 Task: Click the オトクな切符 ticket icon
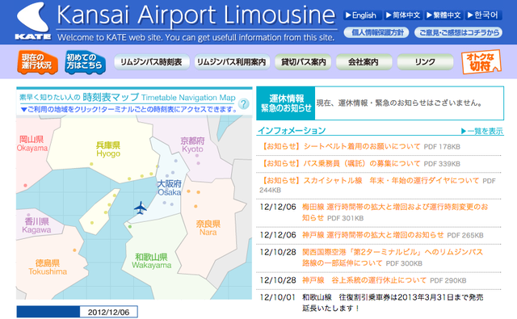(481, 61)
